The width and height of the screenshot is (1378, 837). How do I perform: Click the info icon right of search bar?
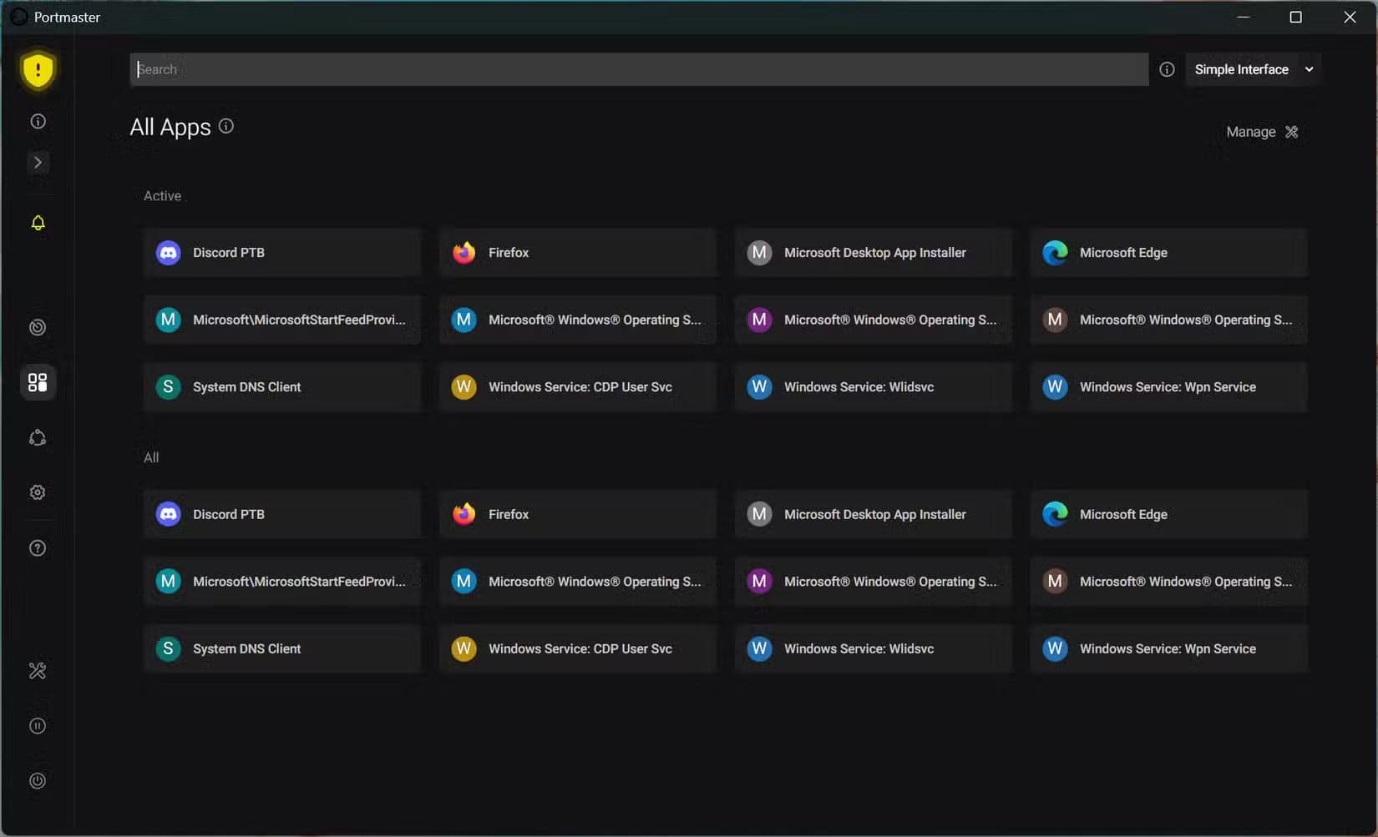(1167, 69)
